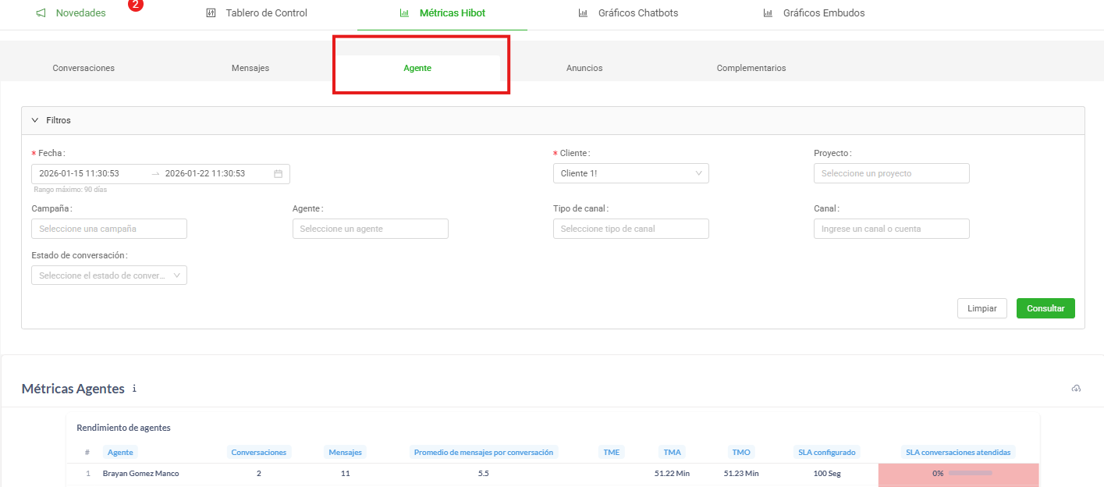1104x487 pixels.
Task: Click the Limpiar button
Action: pos(982,308)
